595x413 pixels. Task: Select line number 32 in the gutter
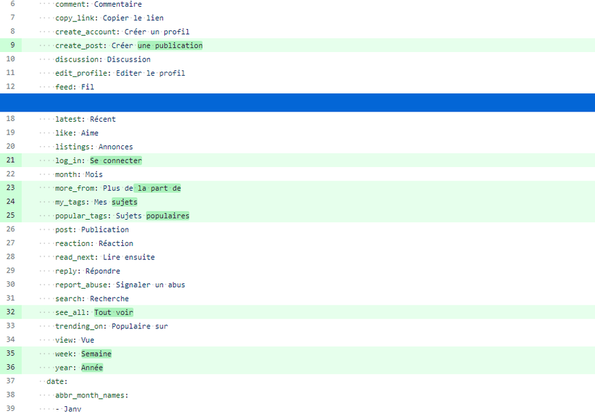pyautogui.click(x=11, y=312)
